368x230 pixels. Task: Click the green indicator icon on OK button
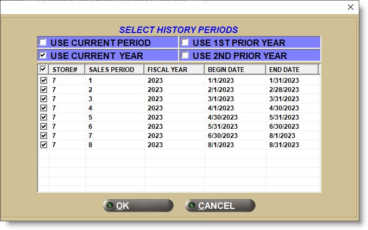(110, 206)
